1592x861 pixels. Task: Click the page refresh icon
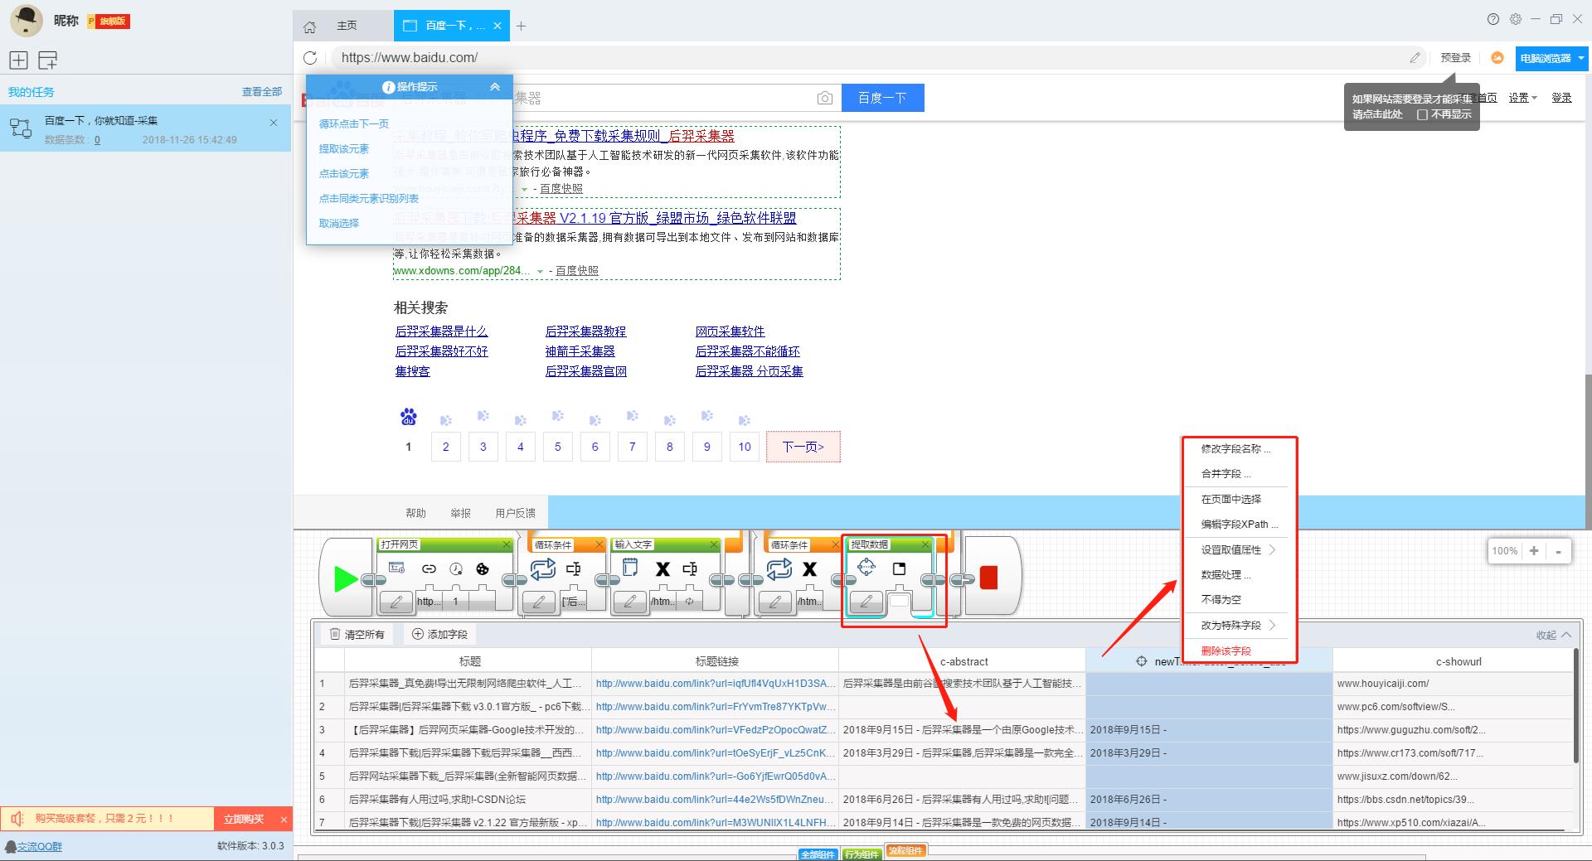310,58
